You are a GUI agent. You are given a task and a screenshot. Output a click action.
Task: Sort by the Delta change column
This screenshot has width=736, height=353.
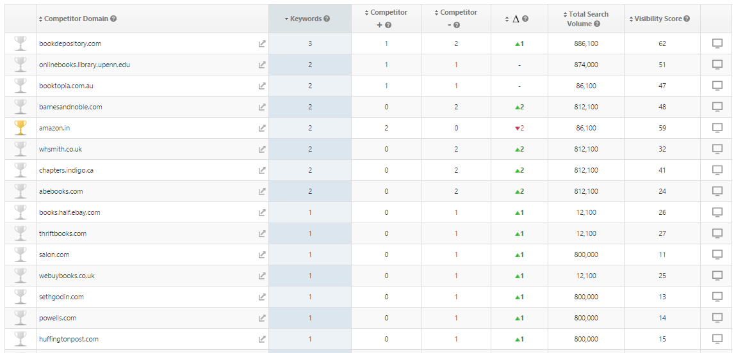point(516,19)
